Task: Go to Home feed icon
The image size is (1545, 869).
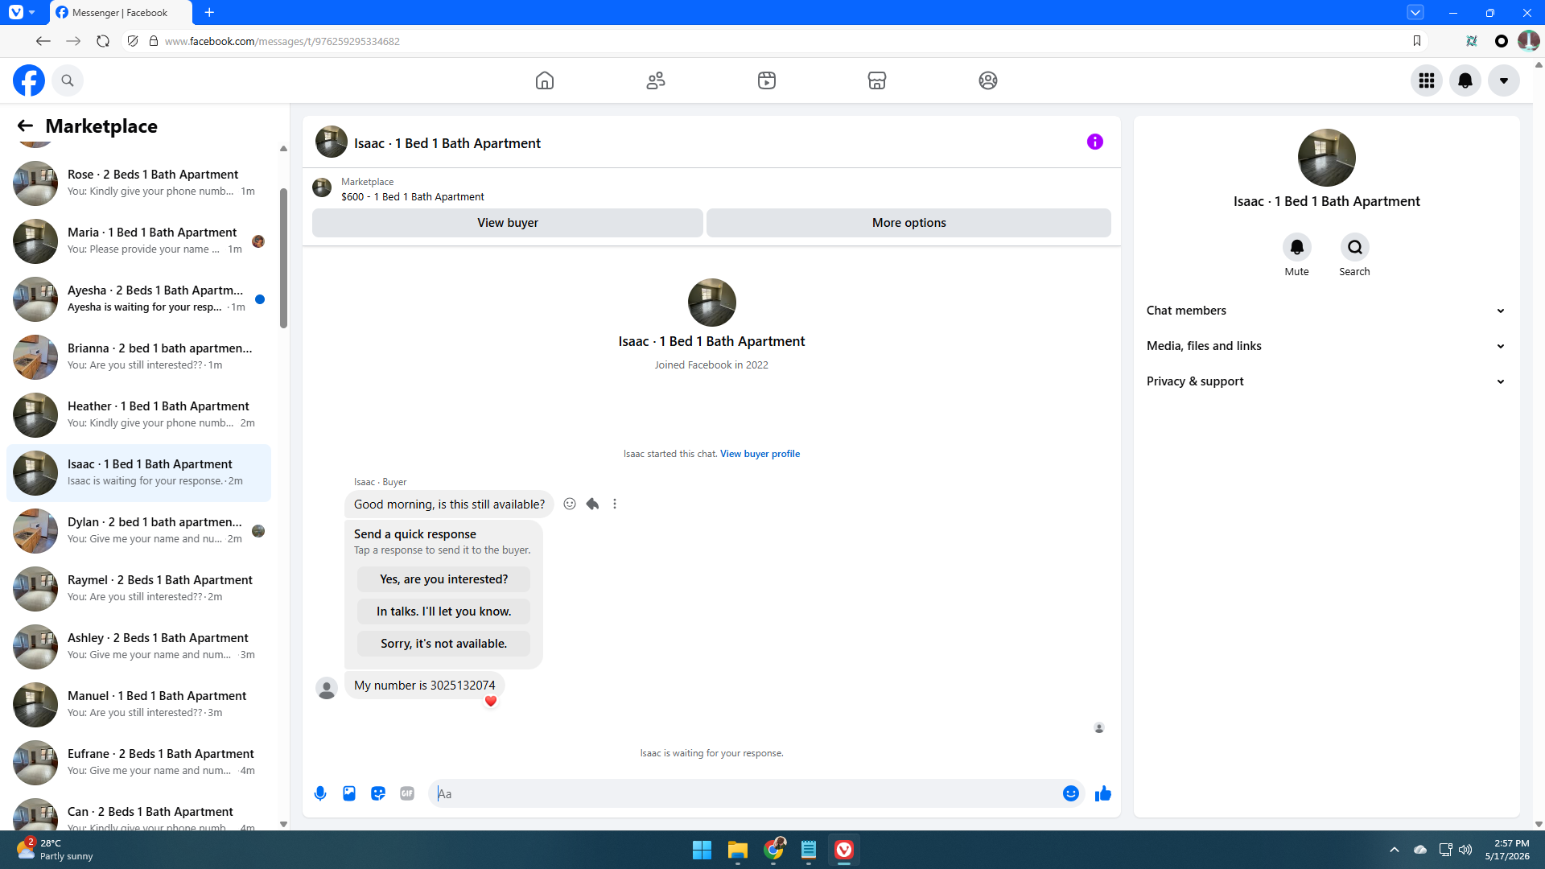Action: click(545, 80)
